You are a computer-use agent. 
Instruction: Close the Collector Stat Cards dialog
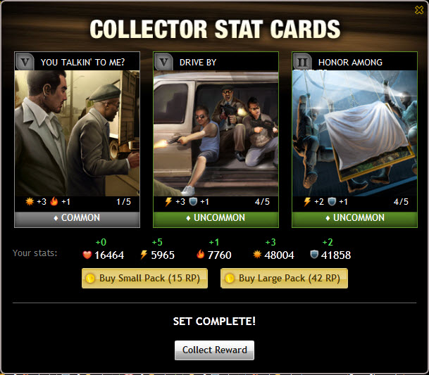point(419,10)
